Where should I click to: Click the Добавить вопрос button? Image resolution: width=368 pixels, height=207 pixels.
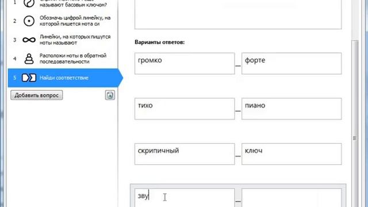(x=37, y=95)
